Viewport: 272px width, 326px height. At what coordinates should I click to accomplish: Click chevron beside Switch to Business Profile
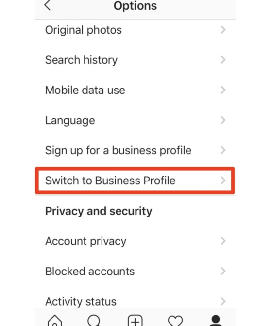pyautogui.click(x=223, y=181)
